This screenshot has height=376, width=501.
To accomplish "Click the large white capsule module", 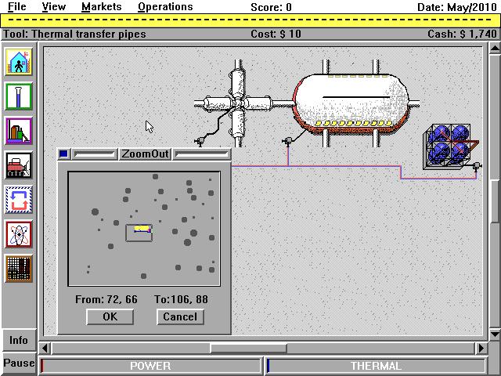I will point(351,103).
